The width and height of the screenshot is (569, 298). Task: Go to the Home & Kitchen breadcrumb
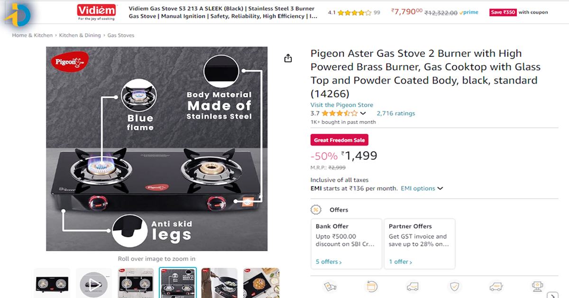coord(32,35)
